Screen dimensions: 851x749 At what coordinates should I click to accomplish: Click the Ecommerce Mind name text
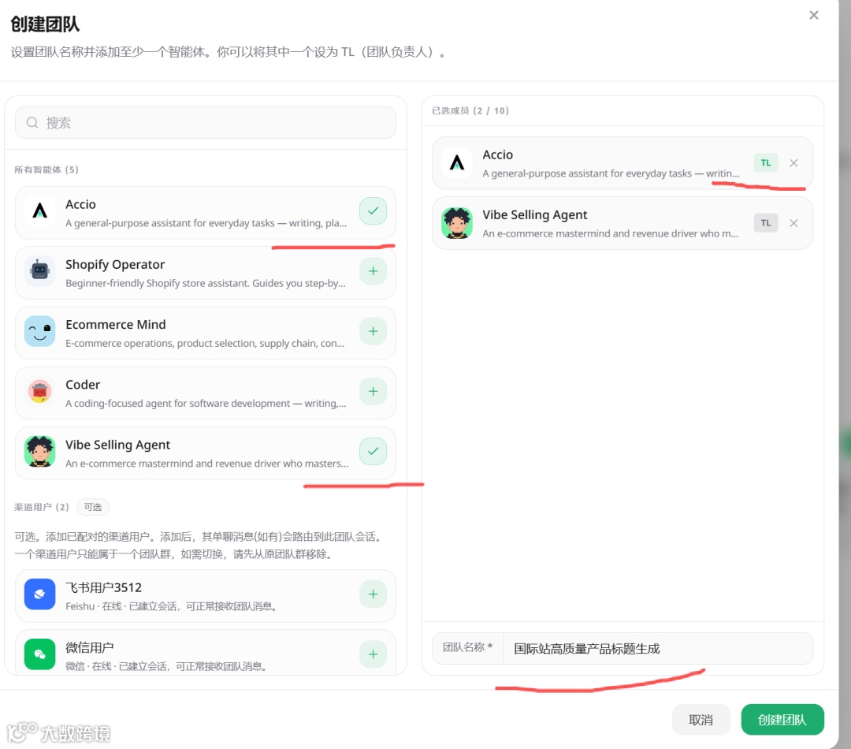pos(116,324)
